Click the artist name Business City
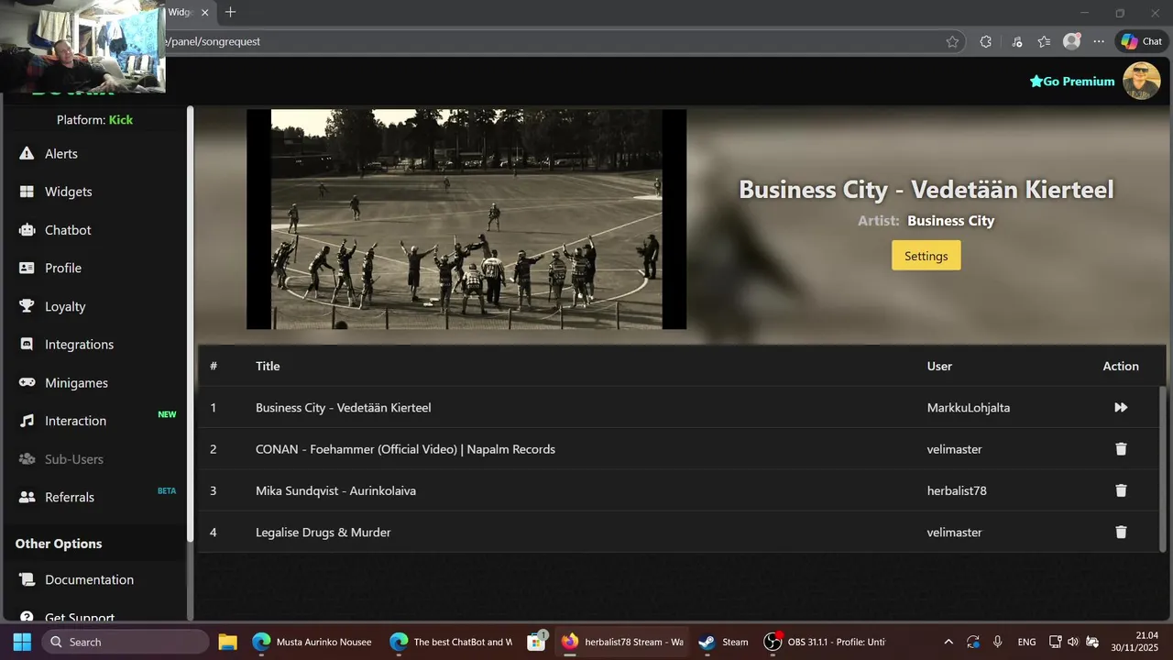The width and height of the screenshot is (1173, 660). (950, 221)
